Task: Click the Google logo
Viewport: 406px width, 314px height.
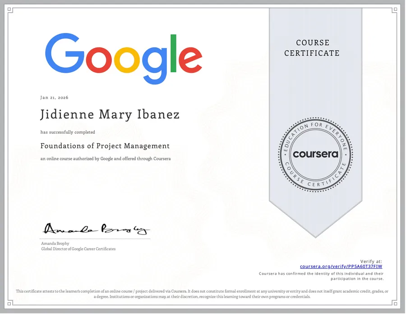Action: (124, 59)
